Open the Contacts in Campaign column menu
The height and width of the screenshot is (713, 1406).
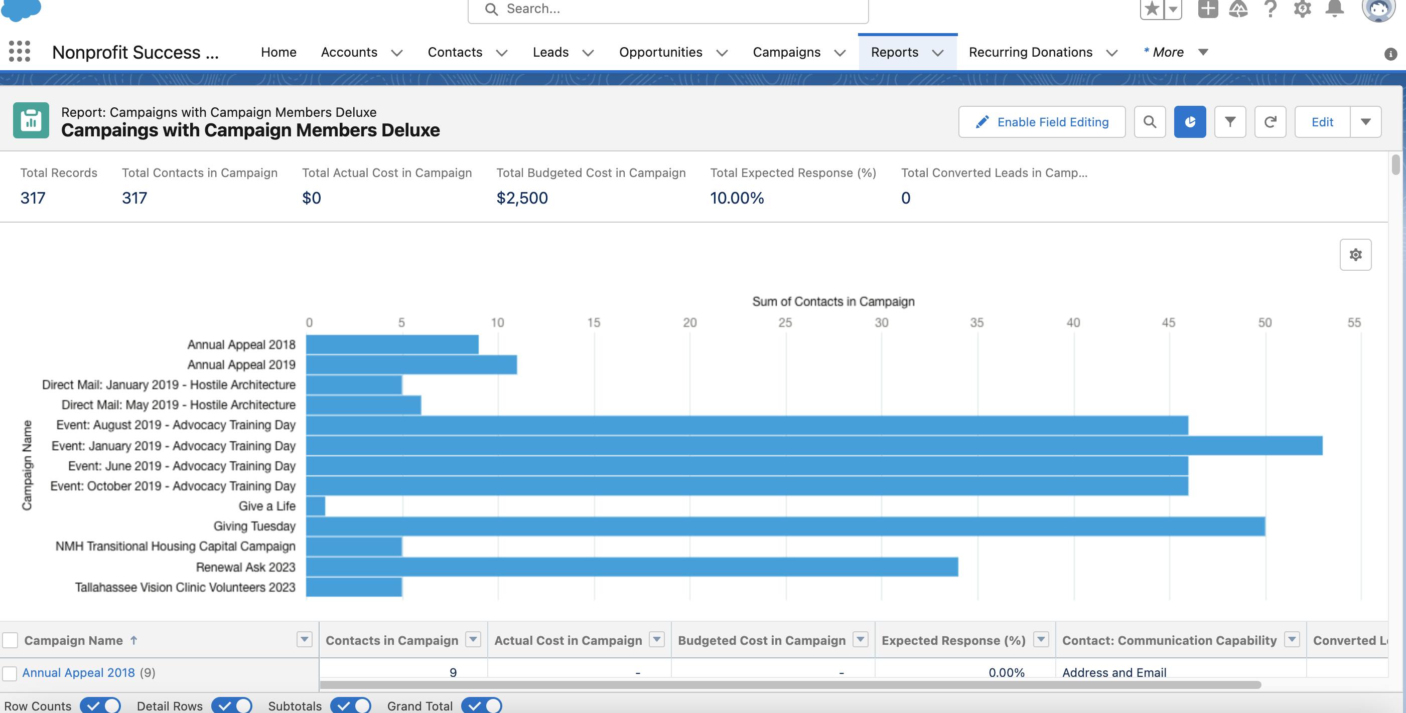click(x=473, y=639)
